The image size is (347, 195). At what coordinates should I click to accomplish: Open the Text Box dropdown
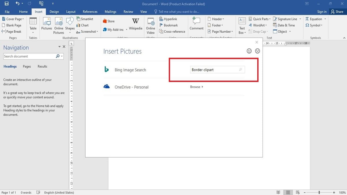242,25
